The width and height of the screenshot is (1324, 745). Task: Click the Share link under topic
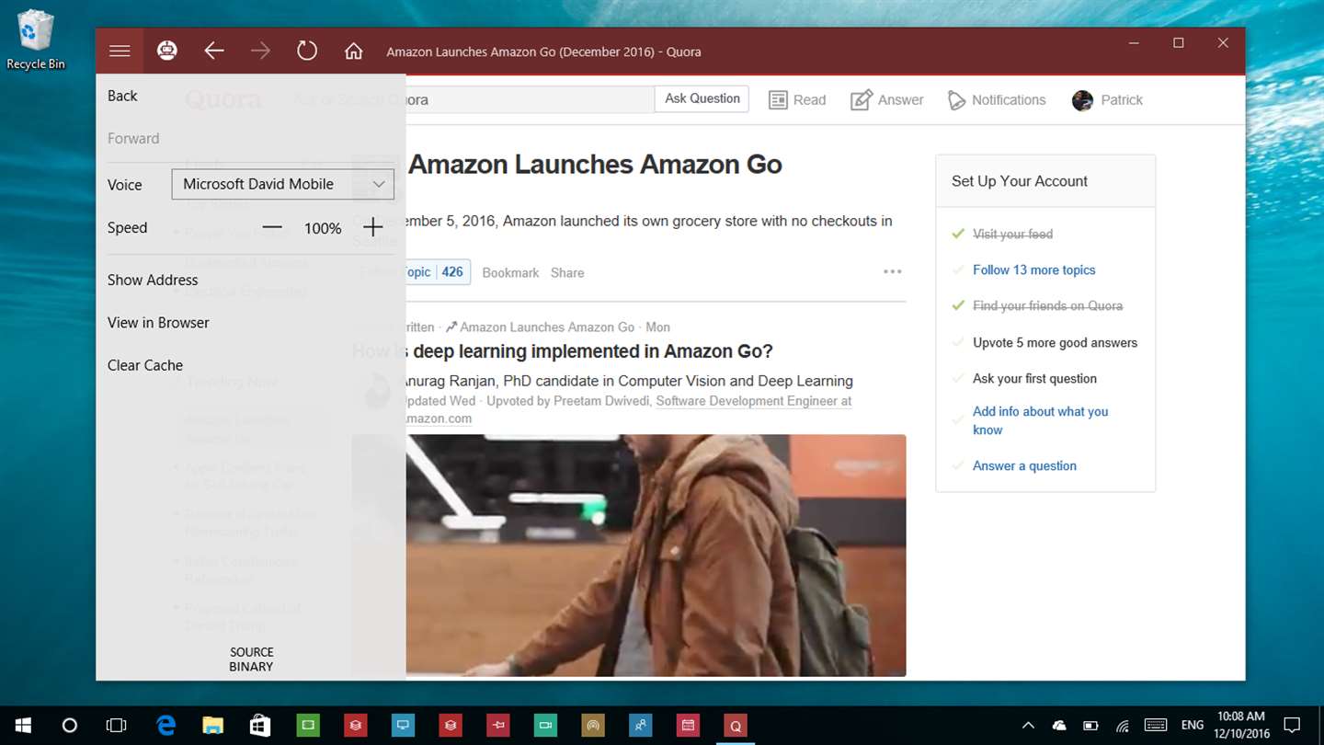point(567,272)
